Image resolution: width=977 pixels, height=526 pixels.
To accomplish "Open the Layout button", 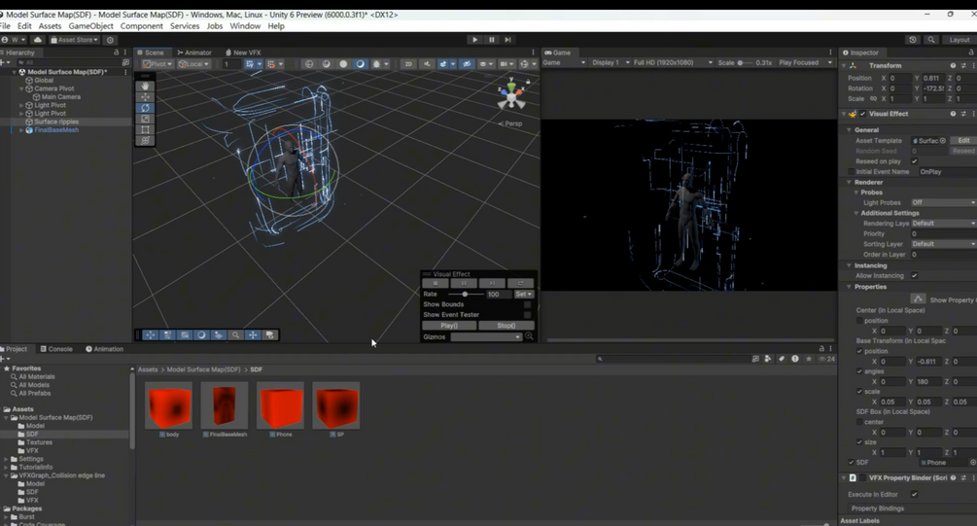I will 959,39.
